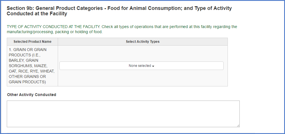Click the '1. GRAIN OR GRAIN' first line
285x134 pixels.
[27, 50]
